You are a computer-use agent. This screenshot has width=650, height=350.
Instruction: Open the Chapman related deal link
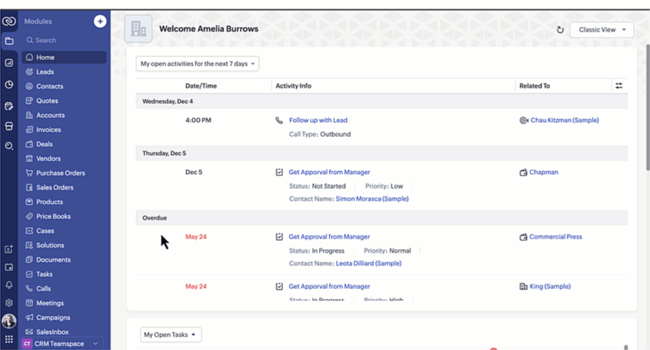click(543, 172)
